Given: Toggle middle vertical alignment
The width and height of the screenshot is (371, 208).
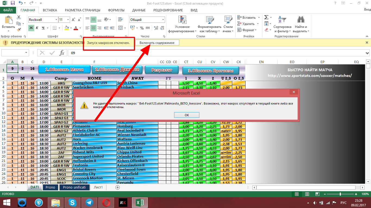Looking at the screenshot, I should point(93,19).
